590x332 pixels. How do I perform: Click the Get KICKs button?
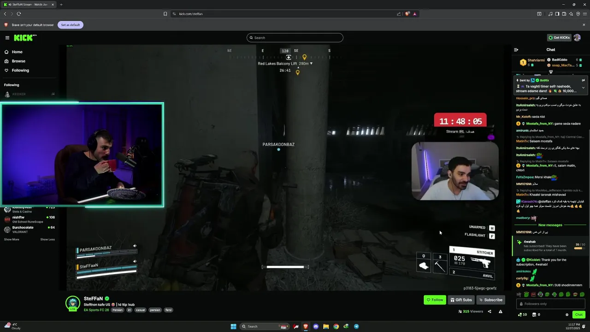[559, 38]
